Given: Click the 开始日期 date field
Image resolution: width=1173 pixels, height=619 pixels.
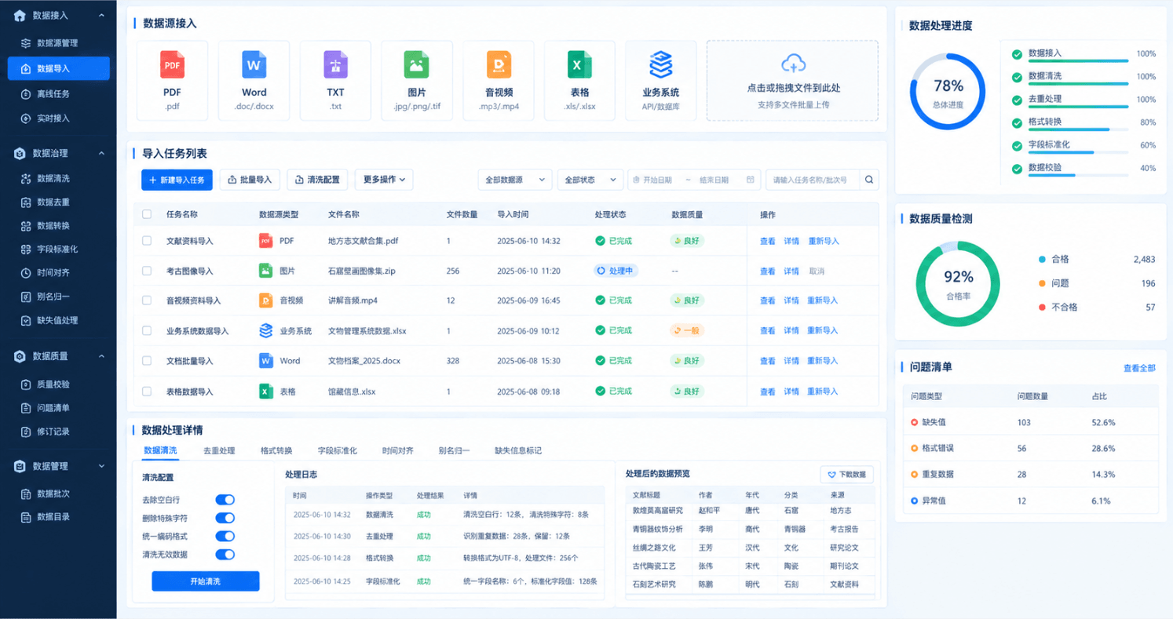Looking at the screenshot, I should [x=658, y=180].
